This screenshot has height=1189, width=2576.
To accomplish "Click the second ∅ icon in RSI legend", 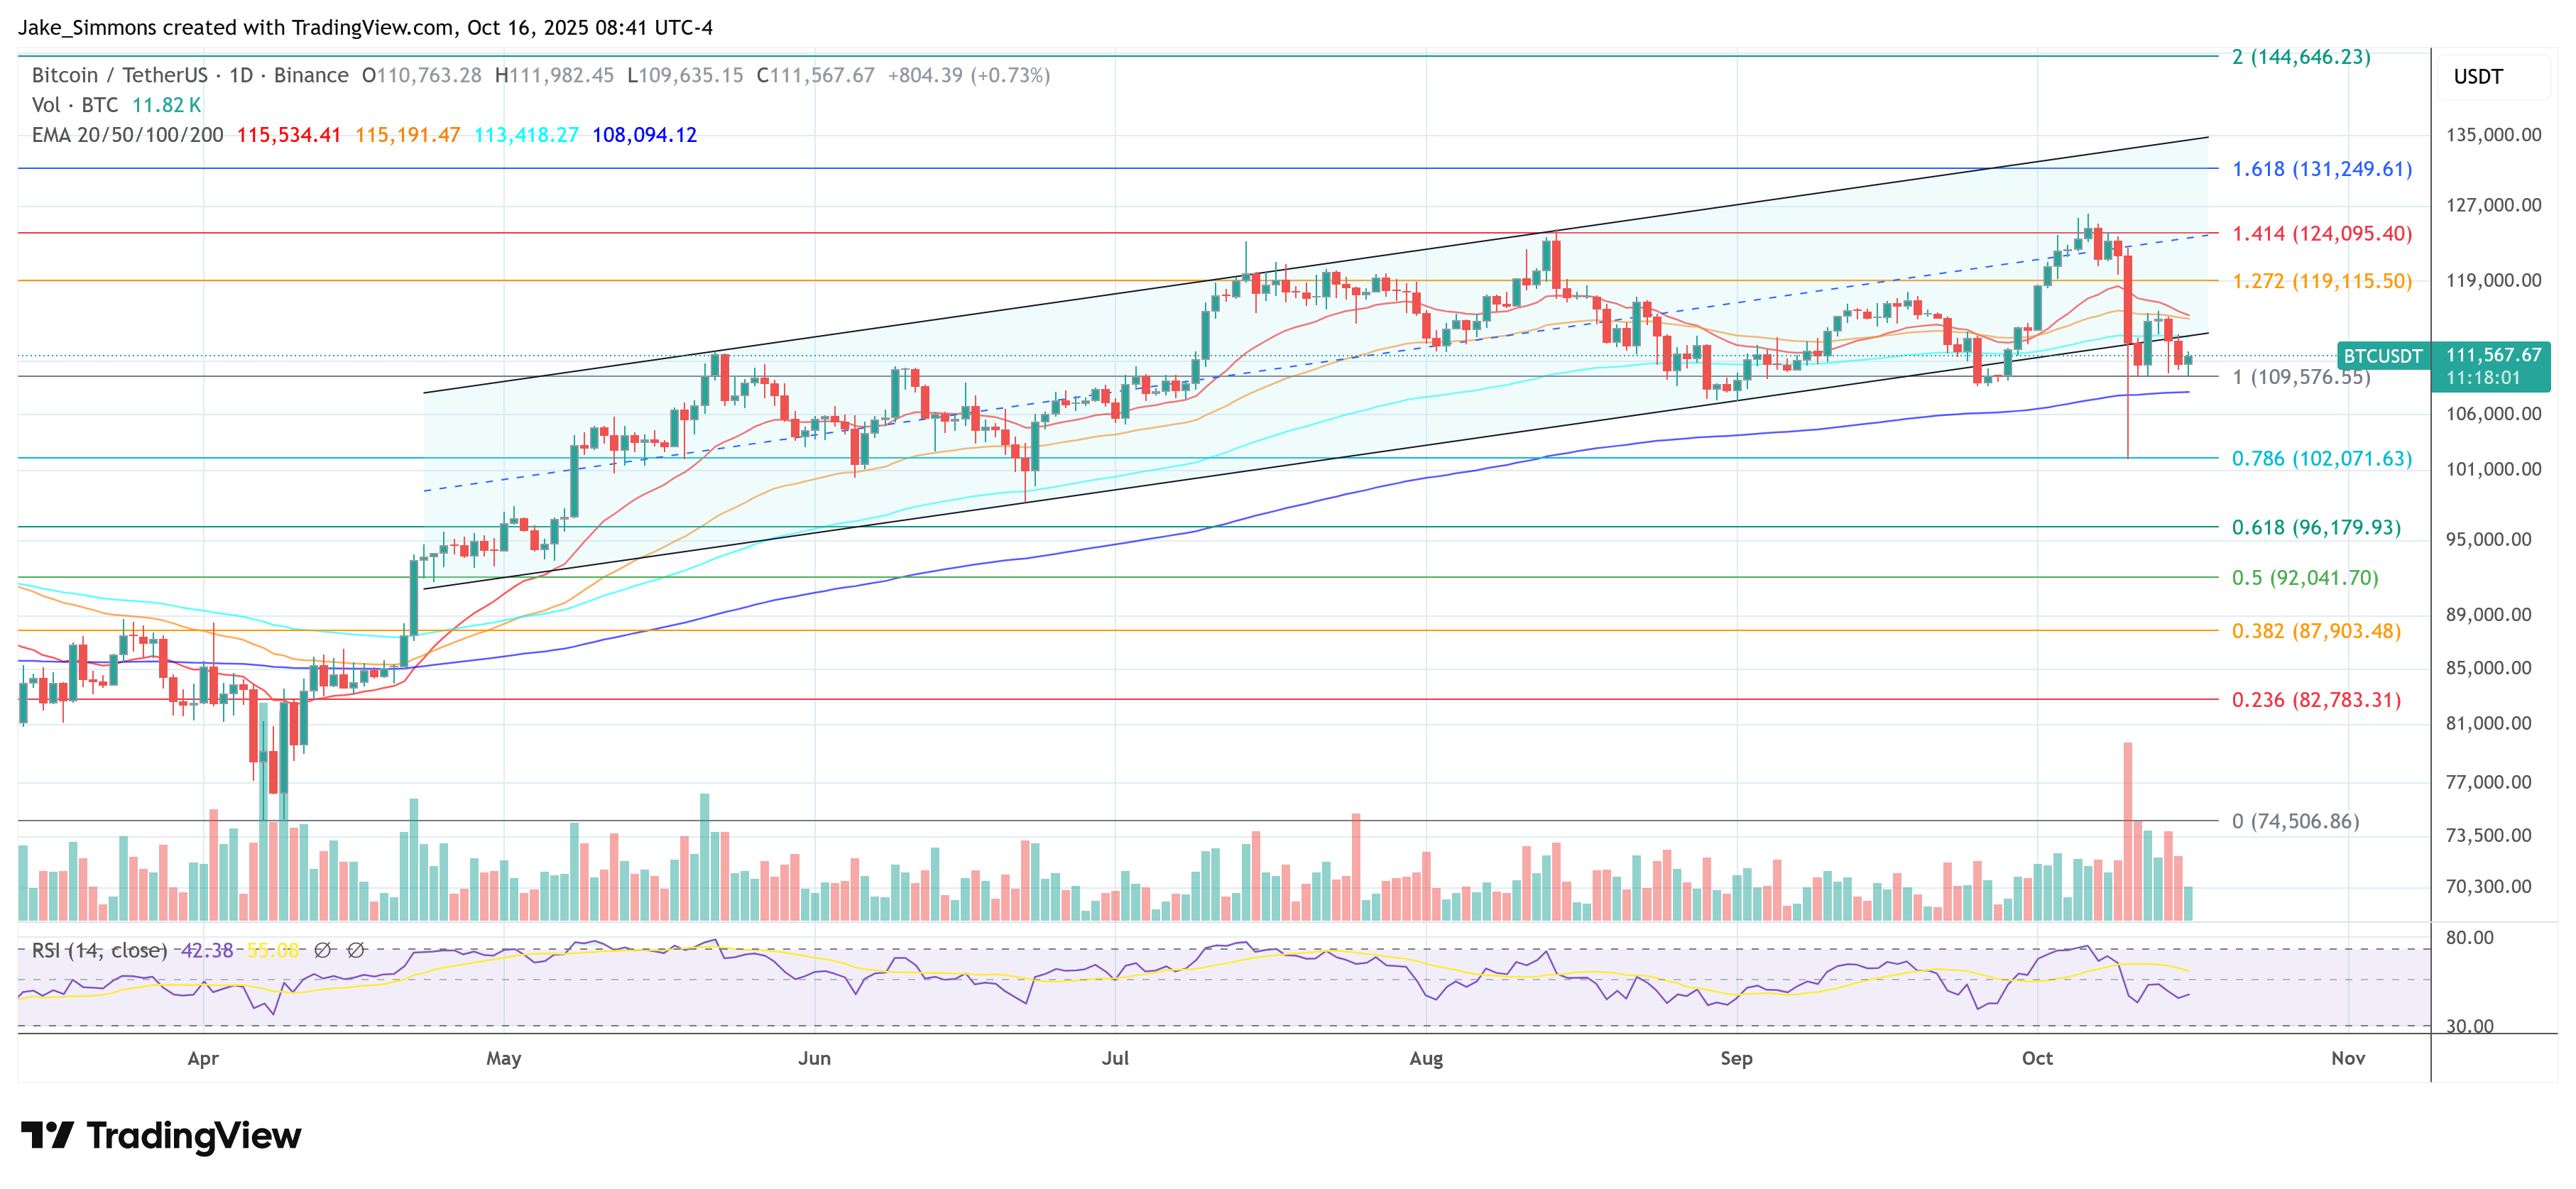I will [x=356, y=950].
